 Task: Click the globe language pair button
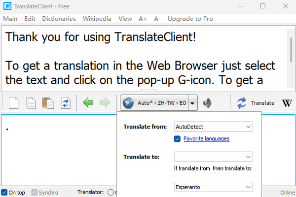point(154,103)
